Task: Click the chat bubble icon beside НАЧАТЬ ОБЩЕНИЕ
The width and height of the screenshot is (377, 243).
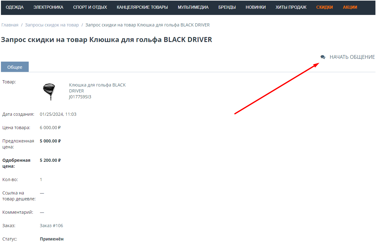Action: (323, 57)
